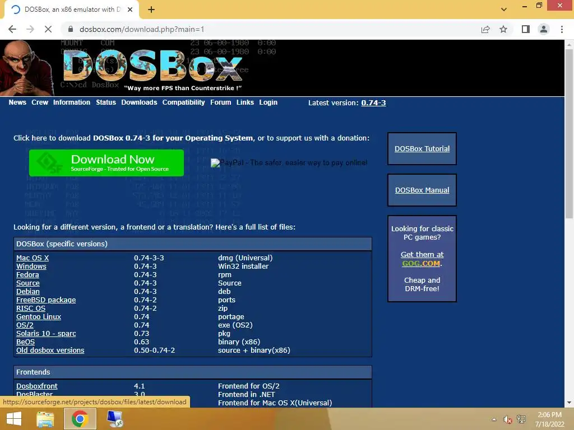The height and width of the screenshot is (430, 574).
Task: Click the browser back arrow
Action: [x=12, y=29]
